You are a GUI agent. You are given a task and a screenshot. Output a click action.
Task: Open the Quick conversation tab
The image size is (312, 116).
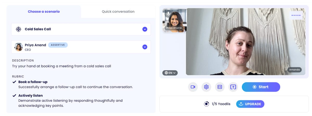pos(118,12)
